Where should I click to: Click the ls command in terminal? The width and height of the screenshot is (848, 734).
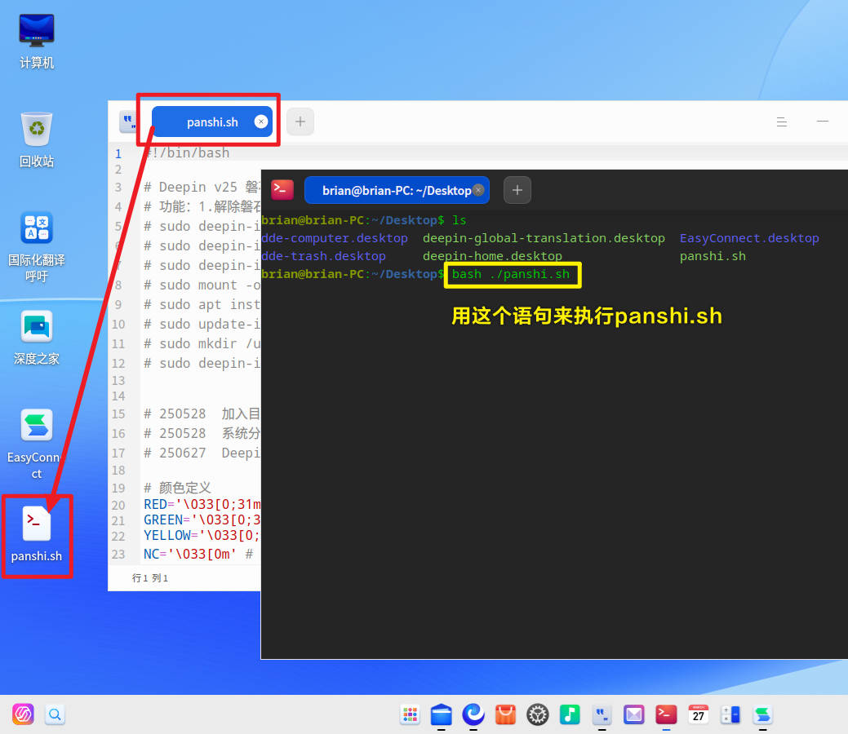tap(460, 220)
